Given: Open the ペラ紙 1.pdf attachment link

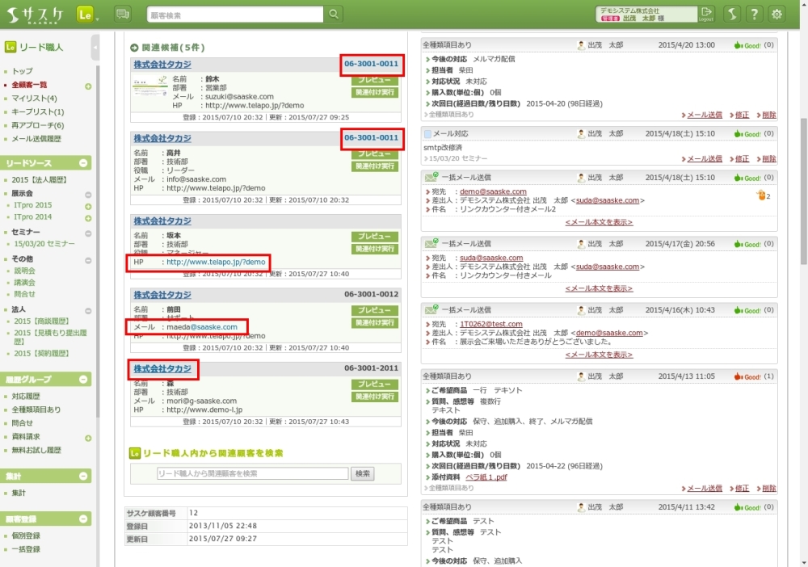Looking at the screenshot, I should click(486, 477).
